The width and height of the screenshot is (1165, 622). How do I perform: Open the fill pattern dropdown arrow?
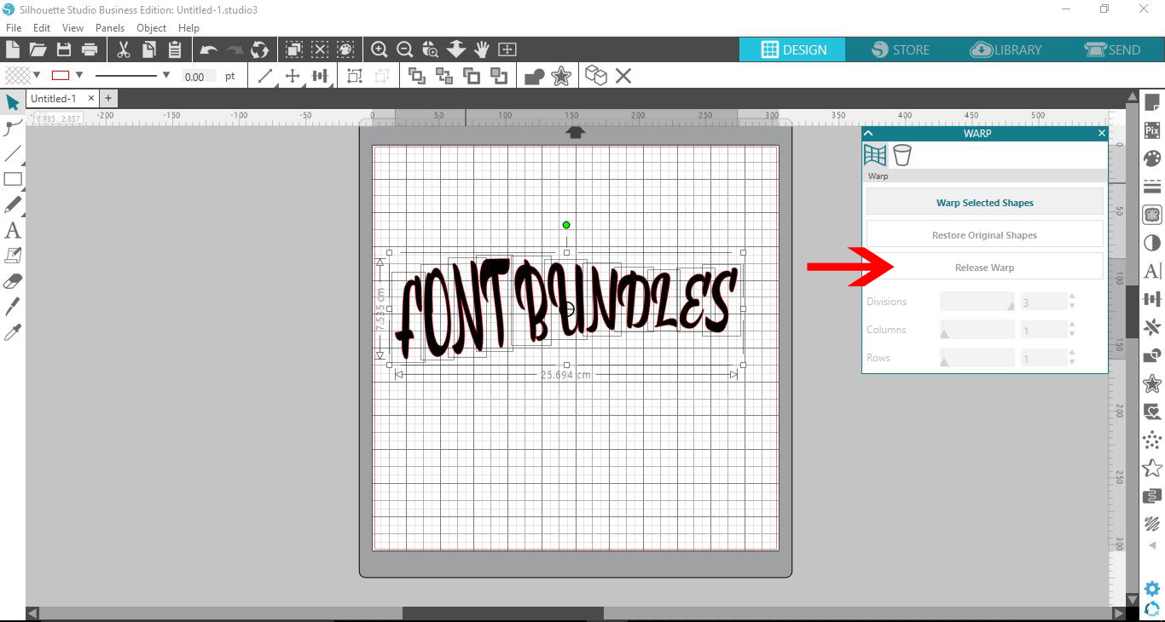36,76
